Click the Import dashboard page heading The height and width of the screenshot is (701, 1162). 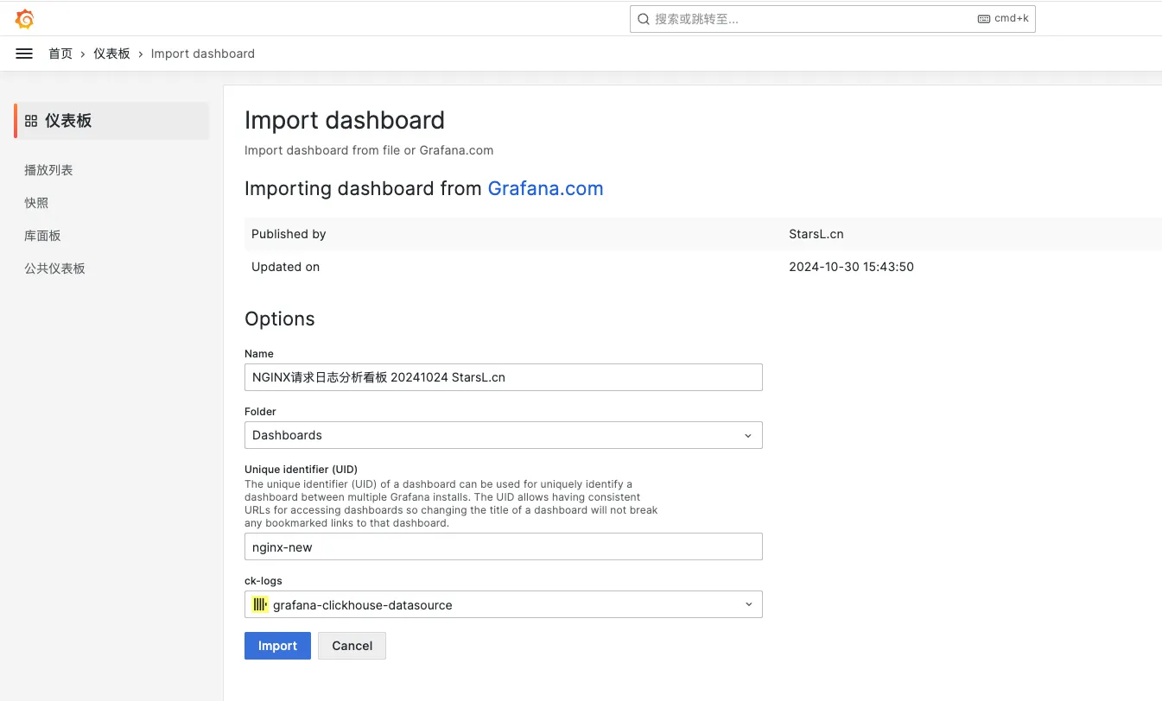345,120
